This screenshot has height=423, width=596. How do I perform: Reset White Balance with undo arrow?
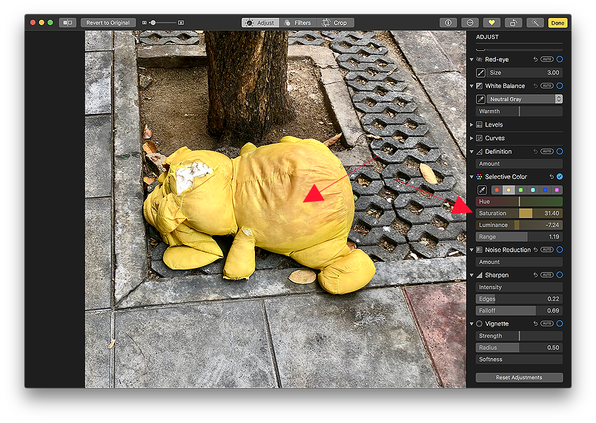(536, 86)
